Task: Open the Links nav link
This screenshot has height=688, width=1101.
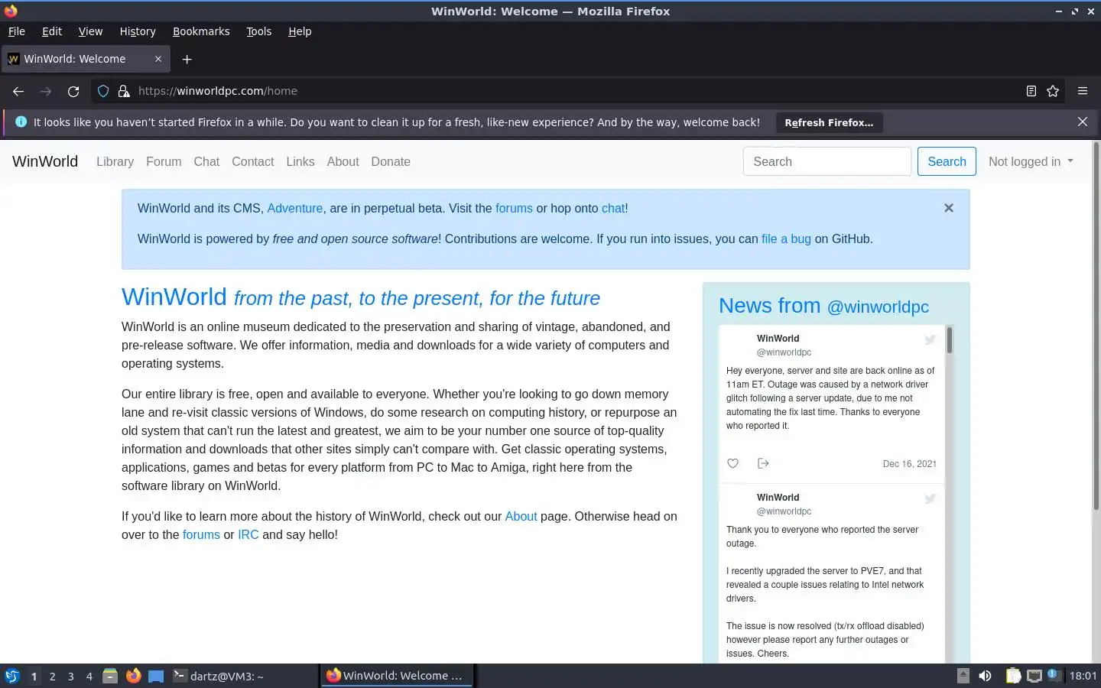Action: click(300, 161)
